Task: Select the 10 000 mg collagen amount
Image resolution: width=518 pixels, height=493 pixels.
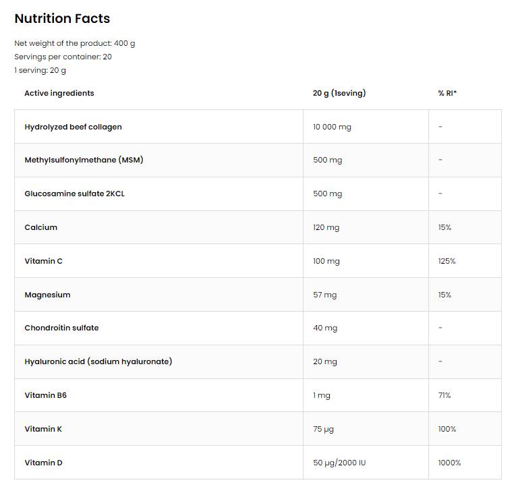Action: click(x=332, y=127)
